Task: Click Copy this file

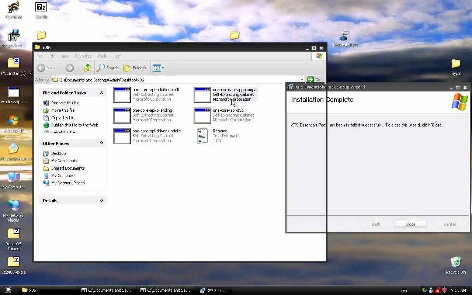Action: [59, 118]
